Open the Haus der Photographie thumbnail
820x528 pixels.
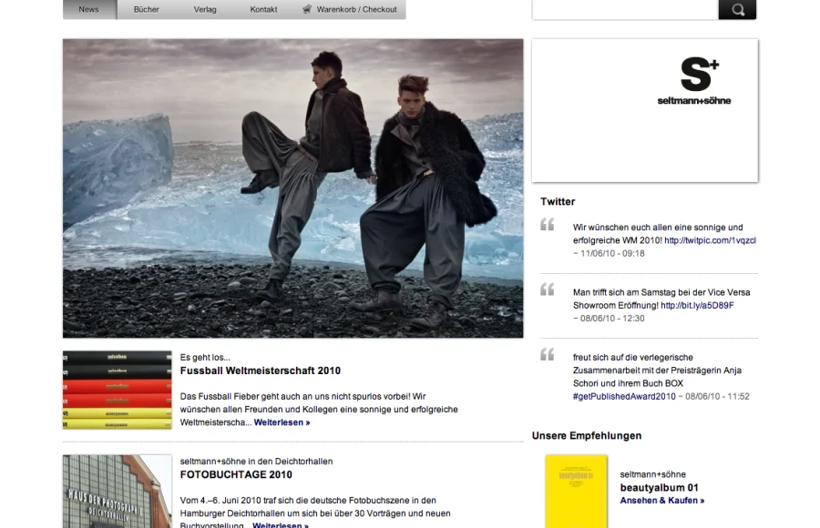[x=117, y=492]
